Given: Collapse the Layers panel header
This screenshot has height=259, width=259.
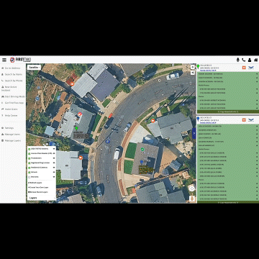Looking at the screenshot, I should (42, 198).
